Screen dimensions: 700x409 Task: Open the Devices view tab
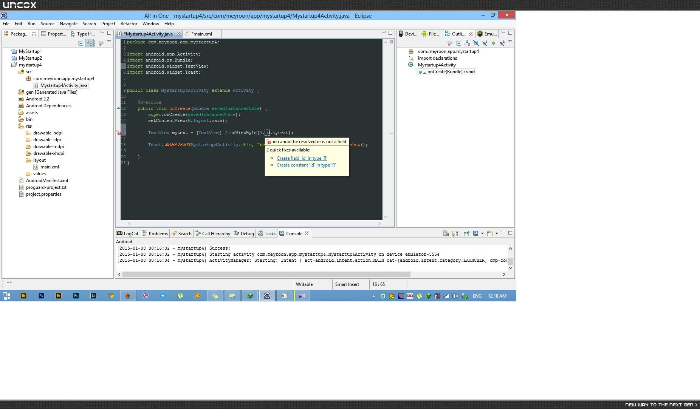pyautogui.click(x=408, y=34)
